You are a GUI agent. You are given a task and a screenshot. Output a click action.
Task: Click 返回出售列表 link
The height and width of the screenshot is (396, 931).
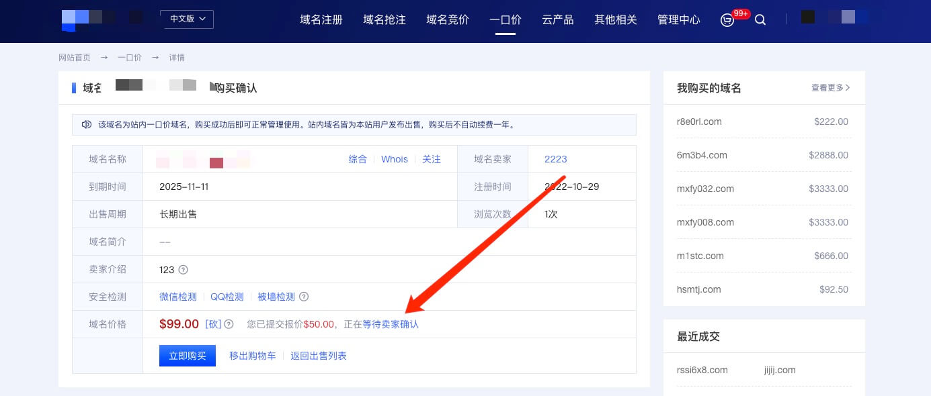click(x=319, y=356)
